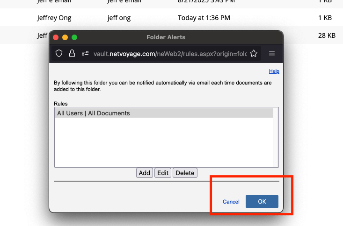Click the Add rule button

[145, 173]
